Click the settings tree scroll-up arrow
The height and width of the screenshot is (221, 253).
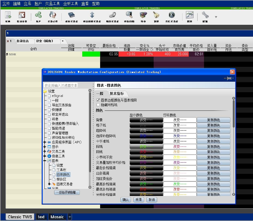[90, 91]
